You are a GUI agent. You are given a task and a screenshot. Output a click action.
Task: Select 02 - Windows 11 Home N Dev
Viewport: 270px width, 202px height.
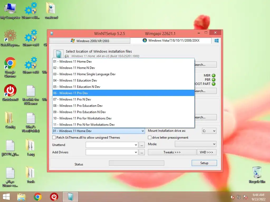123,68
